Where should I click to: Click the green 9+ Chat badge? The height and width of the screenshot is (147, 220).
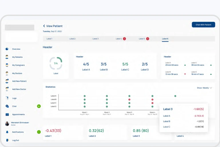tap(39, 106)
